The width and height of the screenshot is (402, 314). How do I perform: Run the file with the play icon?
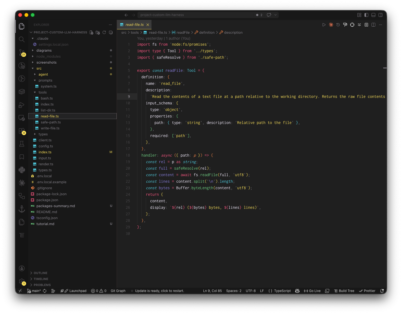pos(324,25)
